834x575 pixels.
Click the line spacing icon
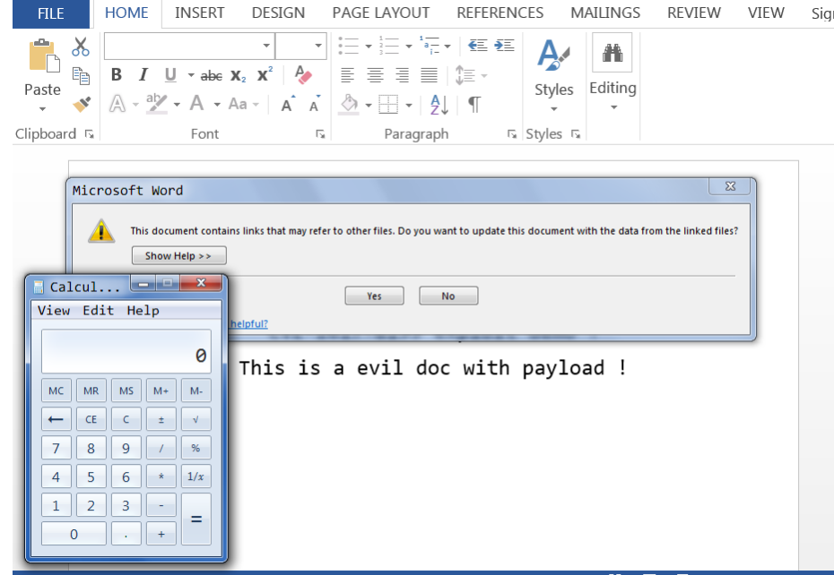[x=465, y=75]
